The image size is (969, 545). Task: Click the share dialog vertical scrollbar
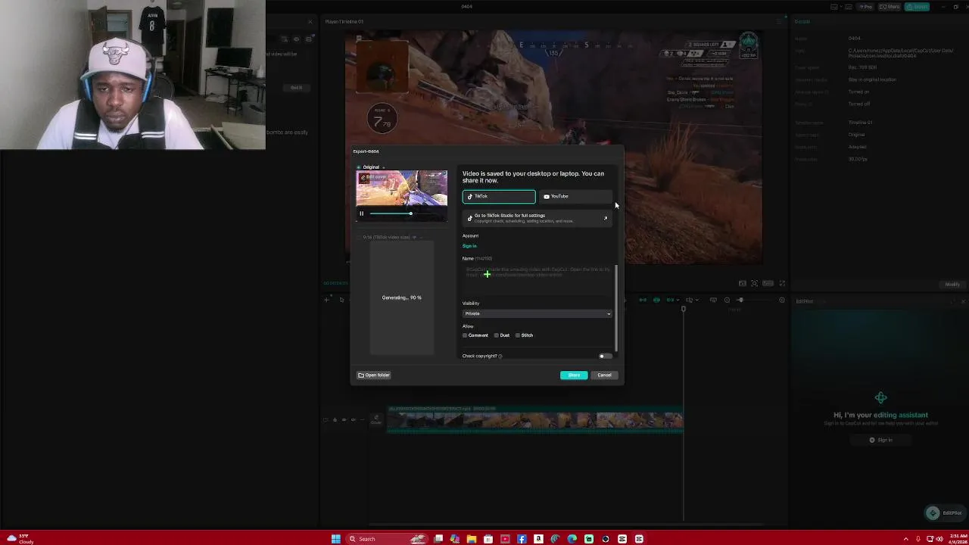tap(616, 308)
